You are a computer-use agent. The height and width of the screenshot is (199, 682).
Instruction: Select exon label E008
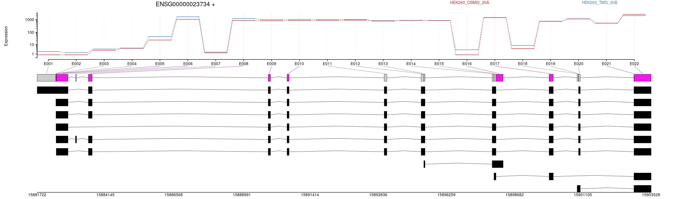(244, 64)
